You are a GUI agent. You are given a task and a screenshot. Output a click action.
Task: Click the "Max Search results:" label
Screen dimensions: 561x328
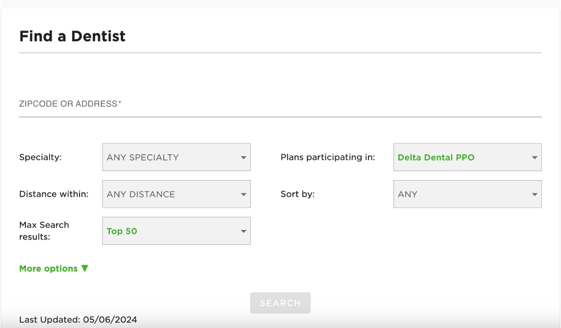point(44,231)
